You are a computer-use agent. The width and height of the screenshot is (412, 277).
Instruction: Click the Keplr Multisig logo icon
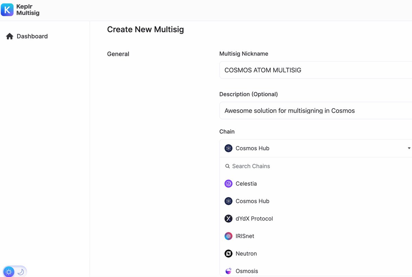[x=7, y=10]
